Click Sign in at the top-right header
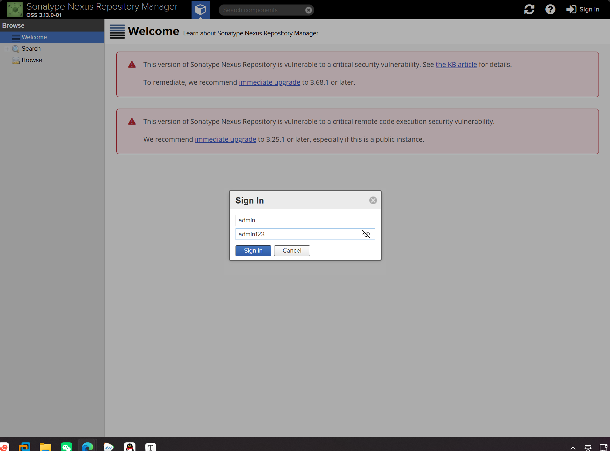610x451 pixels. tap(583, 10)
